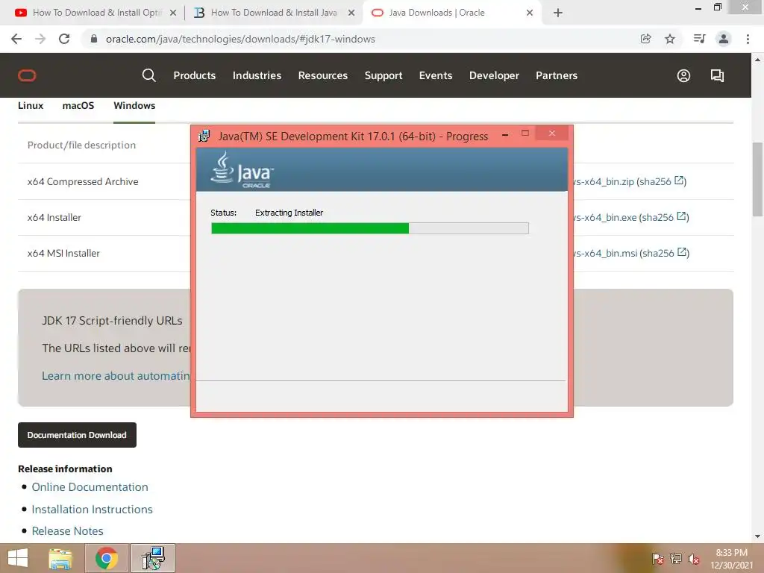Download the x64_bin.zip file link
Screen dimensions: 764x573
(604, 182)
